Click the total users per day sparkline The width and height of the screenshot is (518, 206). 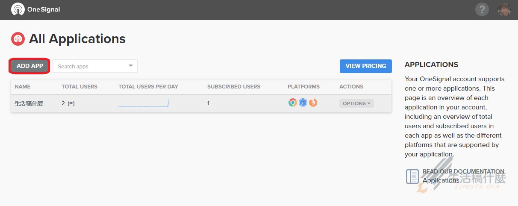pos(144,103)
